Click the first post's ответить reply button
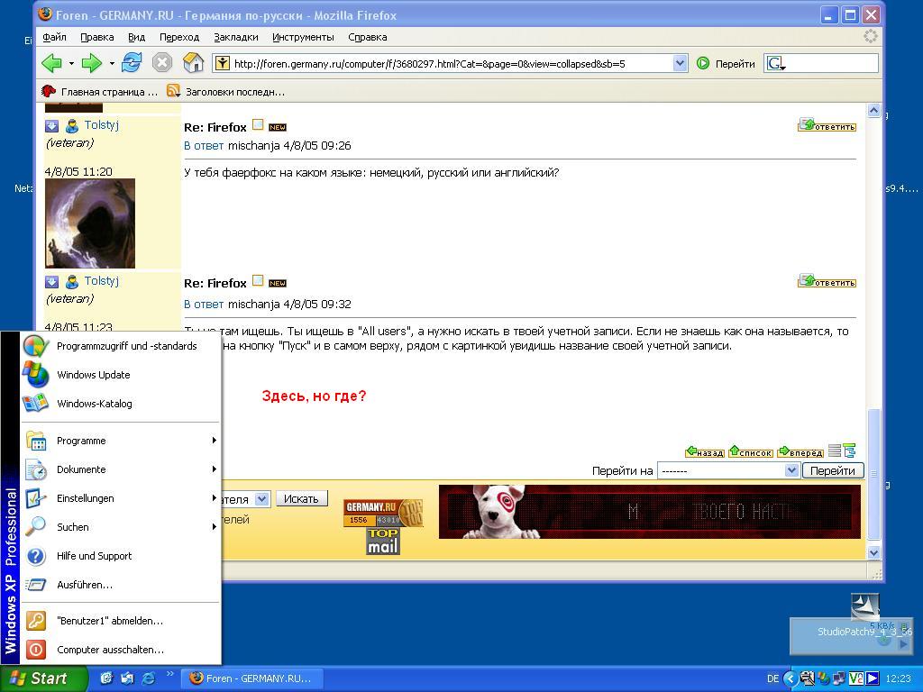This screenshot has height=692, width=923. [827, 126]
